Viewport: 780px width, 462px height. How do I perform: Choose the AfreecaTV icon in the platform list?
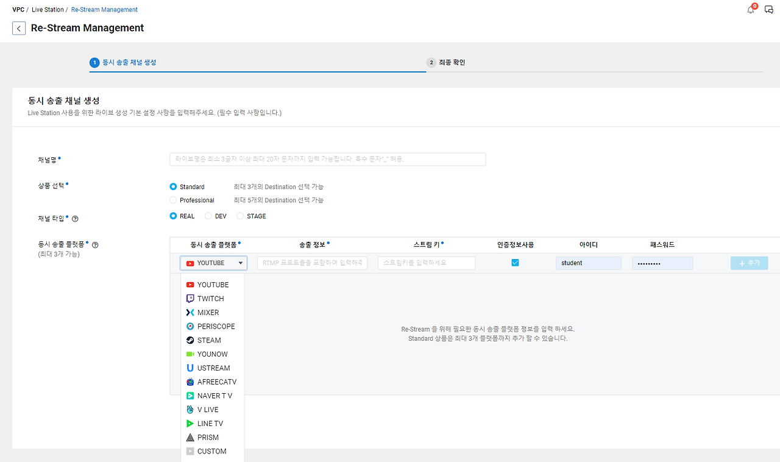tap(190, 382)
